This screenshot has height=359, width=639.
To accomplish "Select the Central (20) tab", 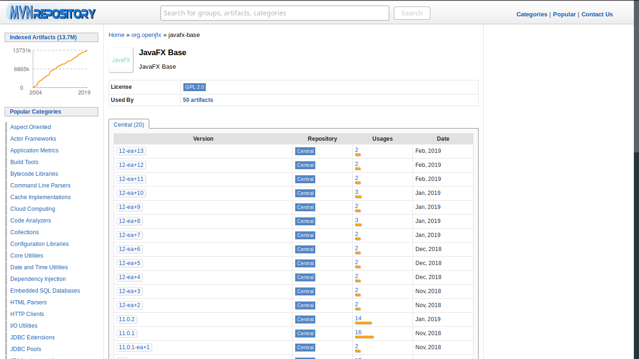I will tap(129, 124).
